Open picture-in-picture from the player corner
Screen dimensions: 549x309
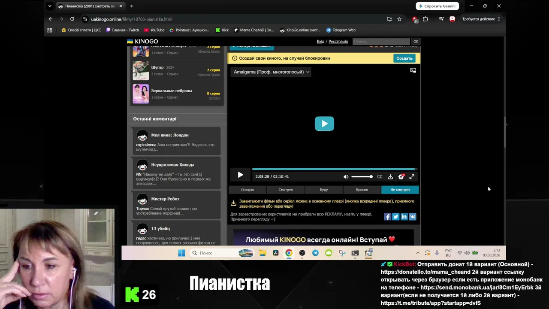413,70
